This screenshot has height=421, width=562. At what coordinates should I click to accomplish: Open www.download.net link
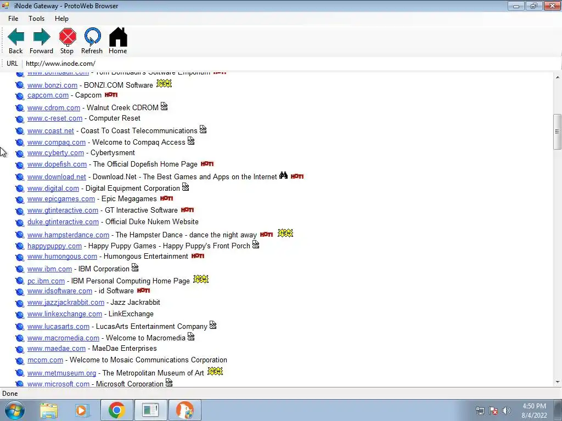(x=57, y=177)
